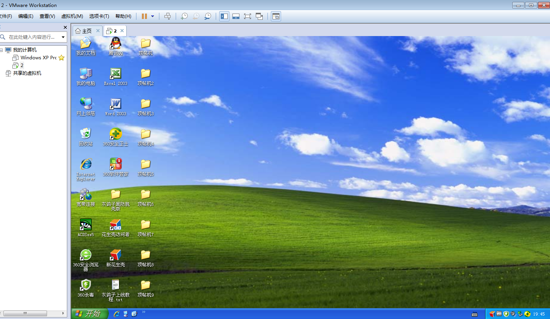
Task: Enter full screen mode
Action: tap(248, 16)
